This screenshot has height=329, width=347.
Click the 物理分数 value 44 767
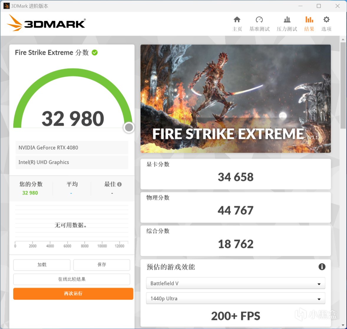235,210
